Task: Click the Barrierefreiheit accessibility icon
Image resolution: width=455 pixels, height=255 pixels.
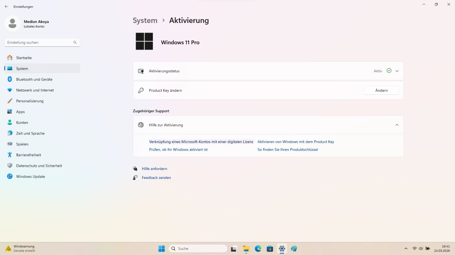Action: 10,155
